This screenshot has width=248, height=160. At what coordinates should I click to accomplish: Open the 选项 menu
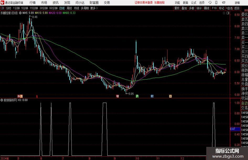(202, 3)
